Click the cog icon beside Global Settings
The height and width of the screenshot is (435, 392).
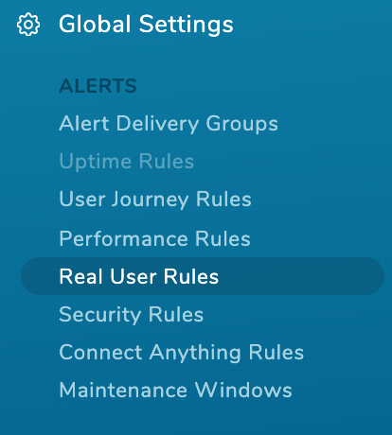point(28,25)
